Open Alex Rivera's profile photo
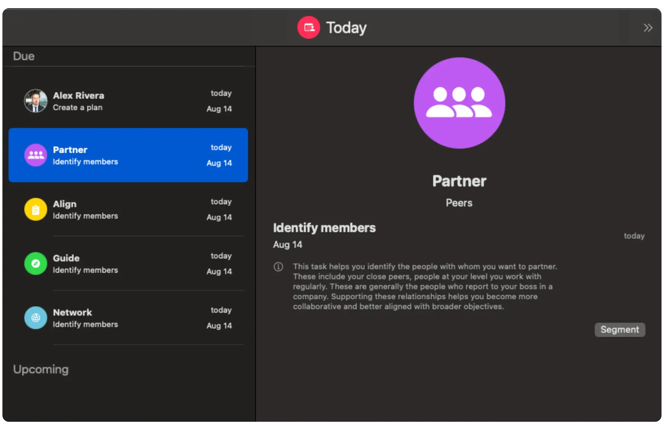Image resolution: width=664 pixels, height=430 pixels. [36, 101]
